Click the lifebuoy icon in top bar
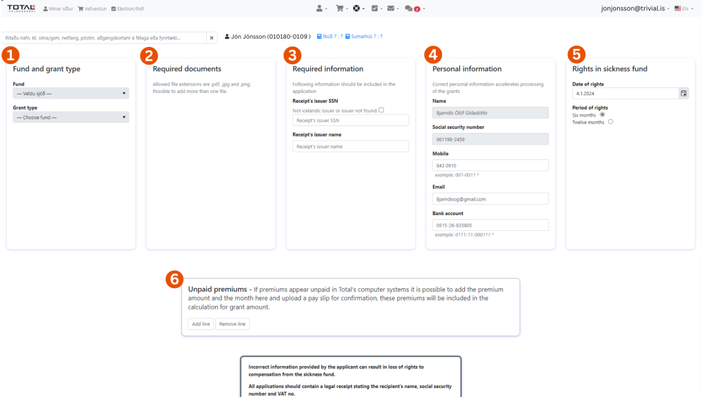The image size is (706, 397). [358, 8]
